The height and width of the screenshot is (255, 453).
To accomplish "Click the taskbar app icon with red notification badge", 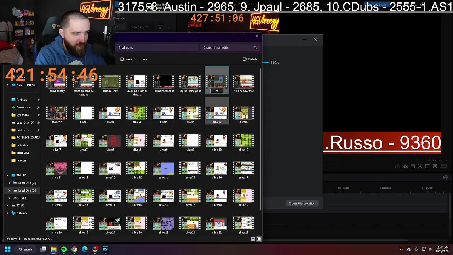I will coord(95,249).
